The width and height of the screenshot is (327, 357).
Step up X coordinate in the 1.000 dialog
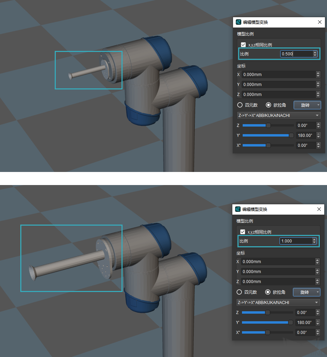[317, 260]
